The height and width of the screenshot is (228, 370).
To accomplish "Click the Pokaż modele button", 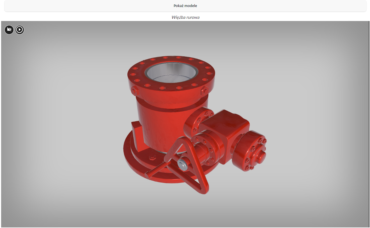I will tap(185, 6).
